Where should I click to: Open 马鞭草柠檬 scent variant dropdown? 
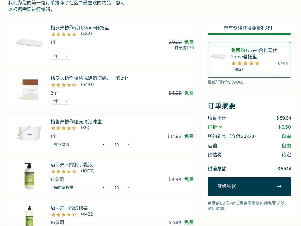coord(79,187)
